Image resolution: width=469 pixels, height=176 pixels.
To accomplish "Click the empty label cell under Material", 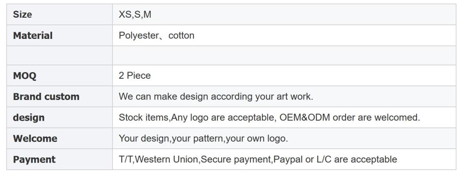I will pos(60,55).
